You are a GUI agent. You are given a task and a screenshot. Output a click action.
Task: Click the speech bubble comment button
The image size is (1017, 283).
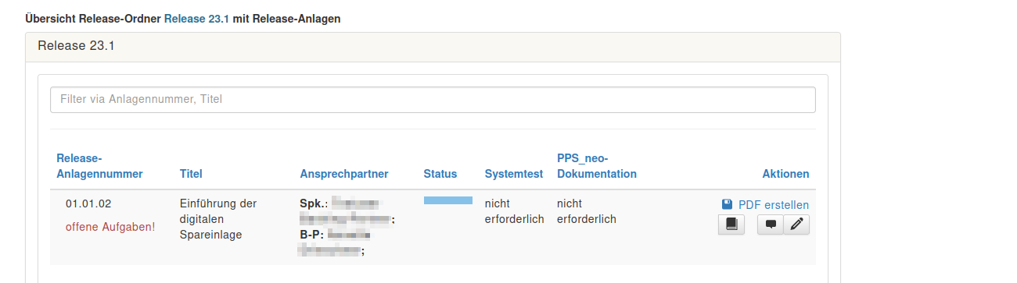(x=771, y=225)
